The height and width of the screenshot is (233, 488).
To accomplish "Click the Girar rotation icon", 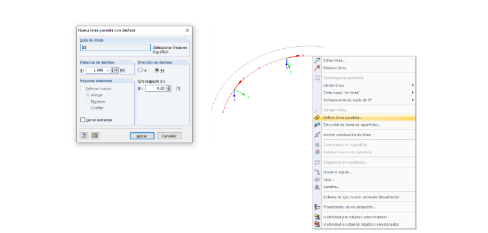I will [317, 180].
